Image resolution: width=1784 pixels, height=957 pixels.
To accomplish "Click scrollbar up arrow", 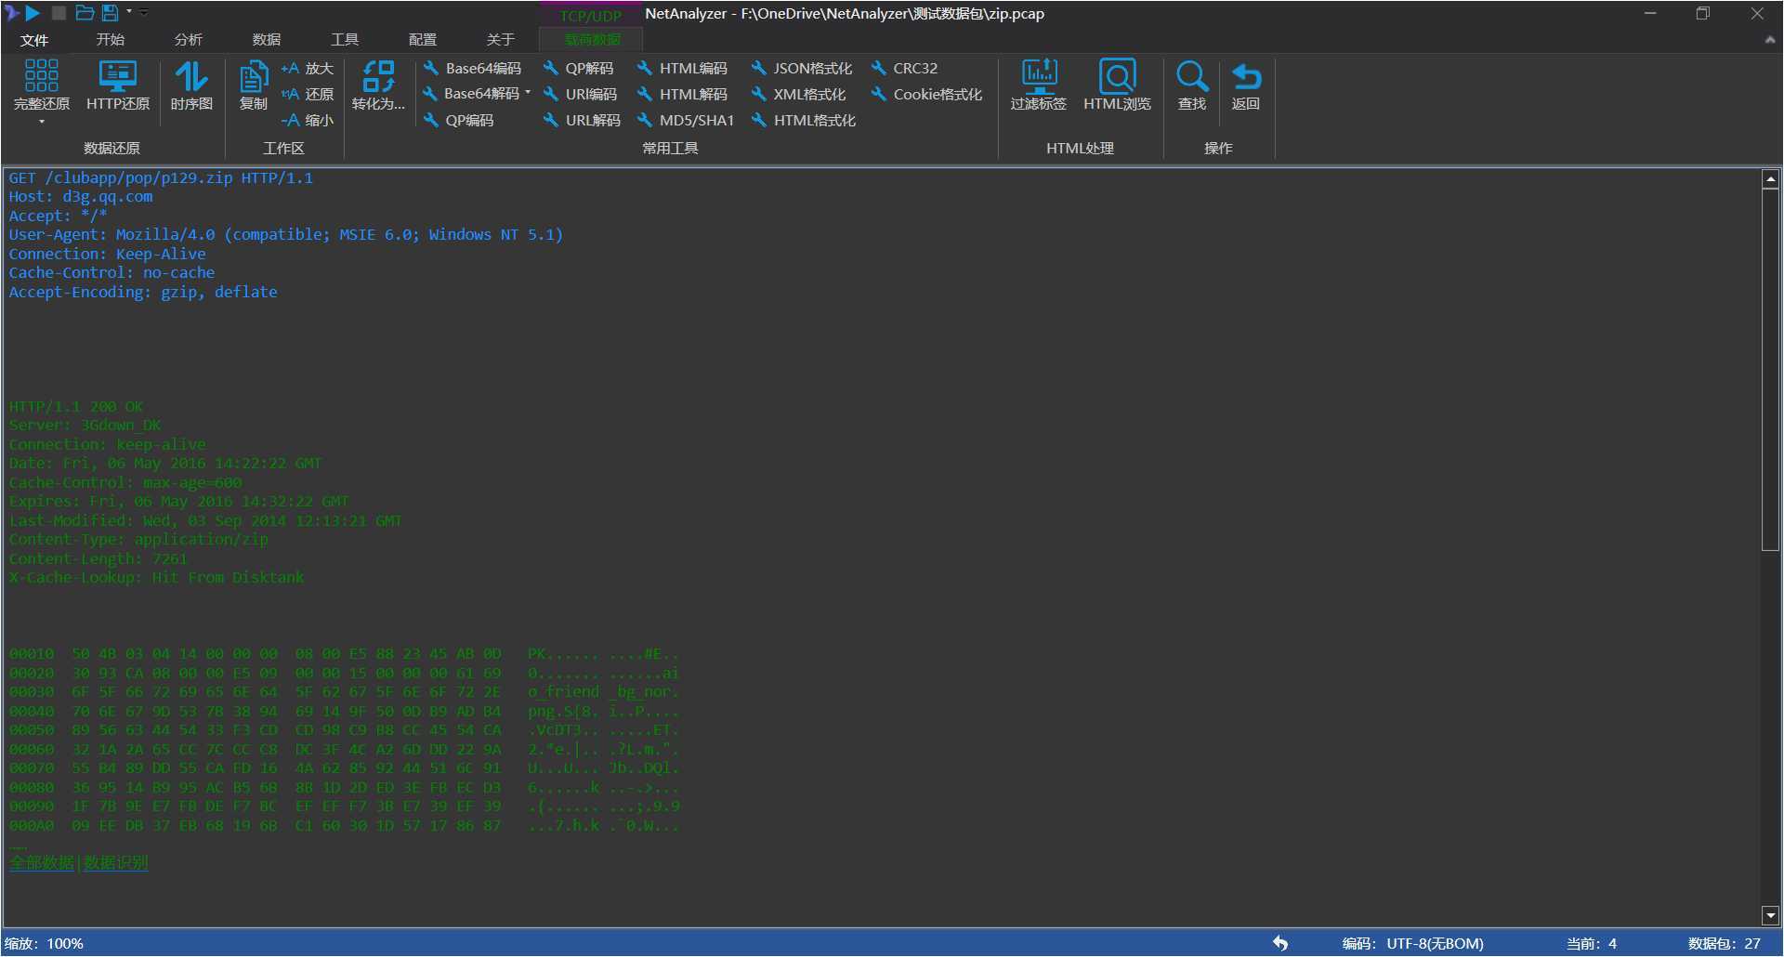I will [x=1770, y=178].
